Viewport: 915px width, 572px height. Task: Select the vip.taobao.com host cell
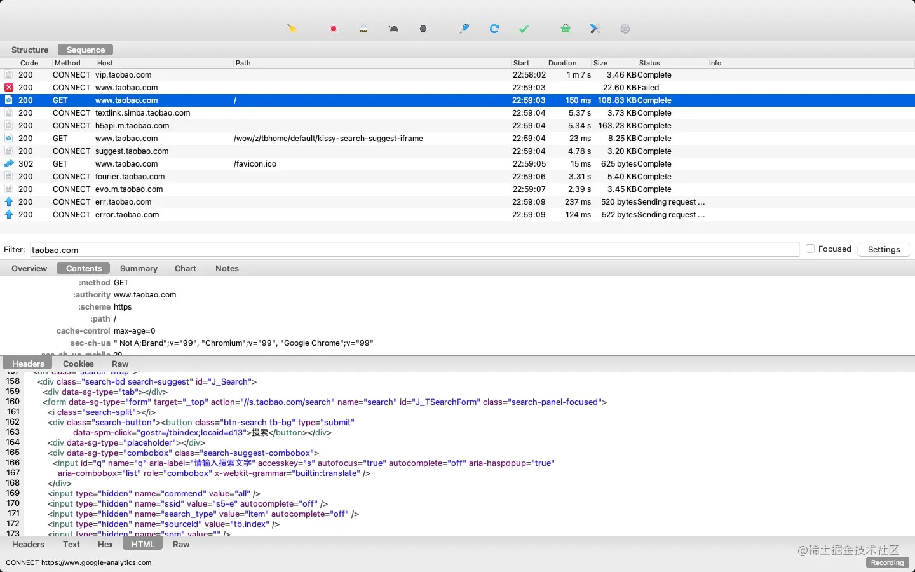[123, 75]
